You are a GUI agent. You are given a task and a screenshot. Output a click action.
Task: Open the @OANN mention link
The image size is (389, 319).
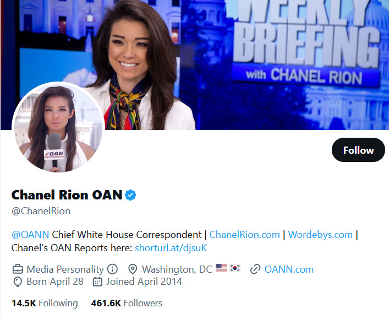(30, 235)
